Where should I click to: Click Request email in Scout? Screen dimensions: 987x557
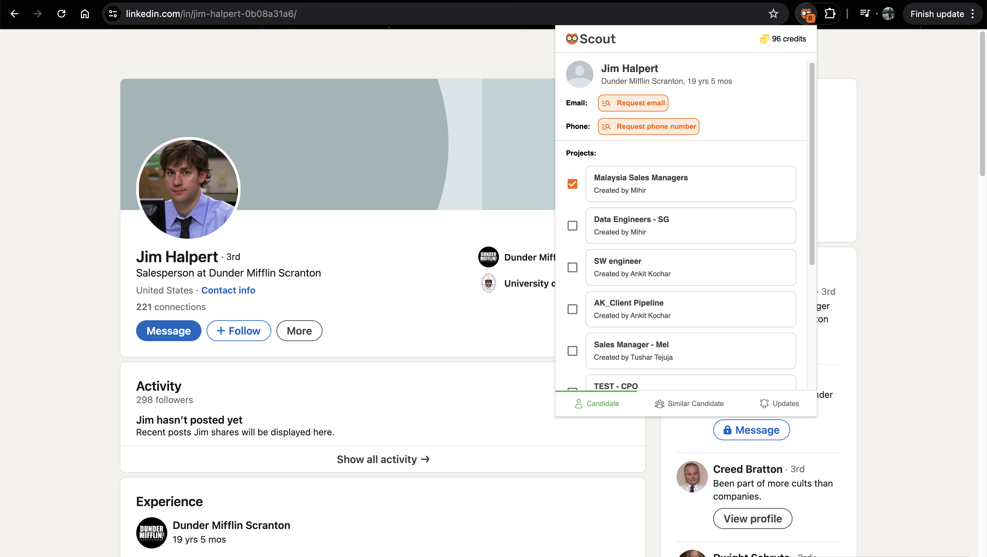coord(633,103)
